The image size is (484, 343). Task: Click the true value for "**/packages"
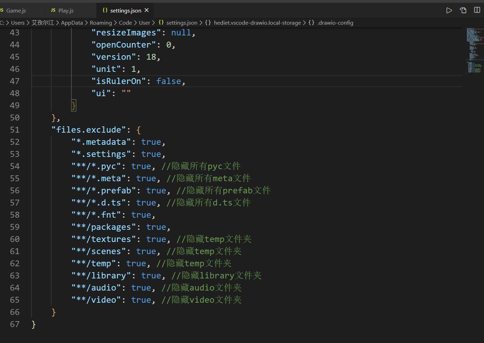point(156,227)
